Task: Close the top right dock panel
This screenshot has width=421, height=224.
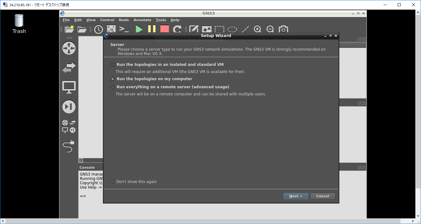Action: (x=364, y=39)
